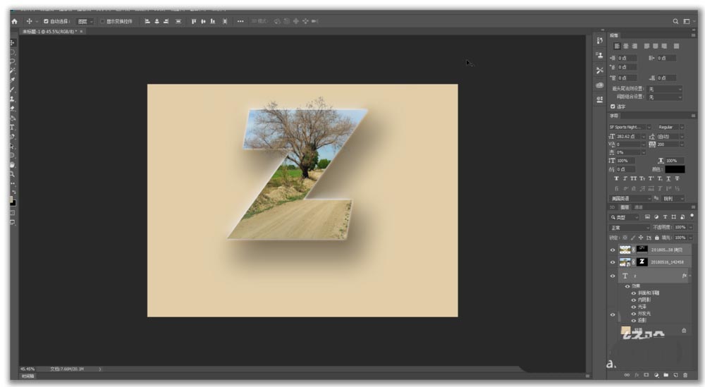
Task: Switch to the Channels panel tab
Action: point(639,207)
